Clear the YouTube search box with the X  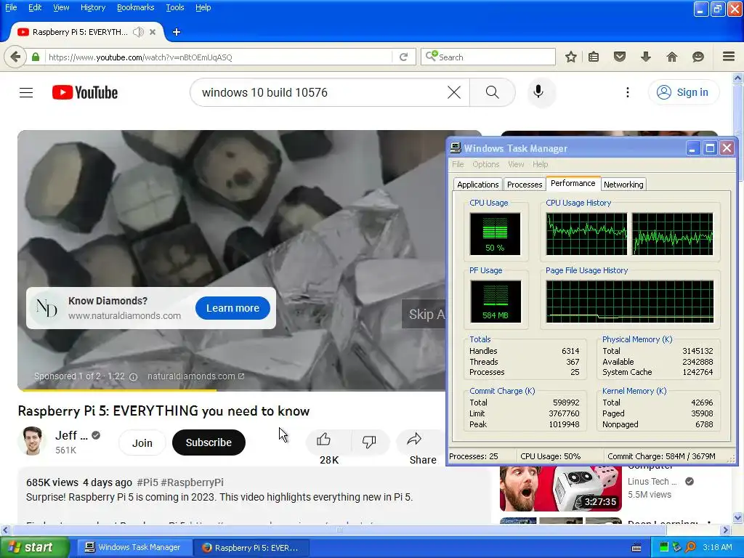[454, 92]
